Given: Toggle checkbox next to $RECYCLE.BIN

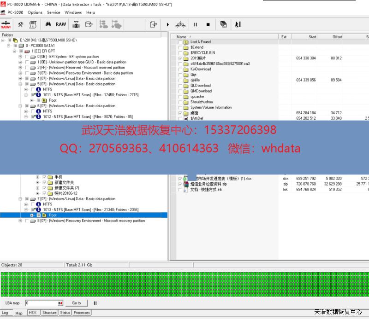Looking at the screenshot, I should tap(180, 53).
